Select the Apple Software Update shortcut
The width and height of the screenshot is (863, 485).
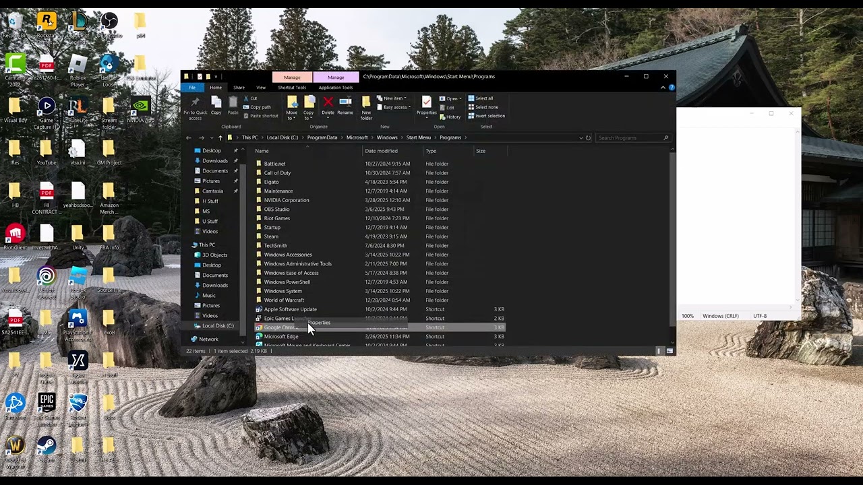click(x=290, y=309)
